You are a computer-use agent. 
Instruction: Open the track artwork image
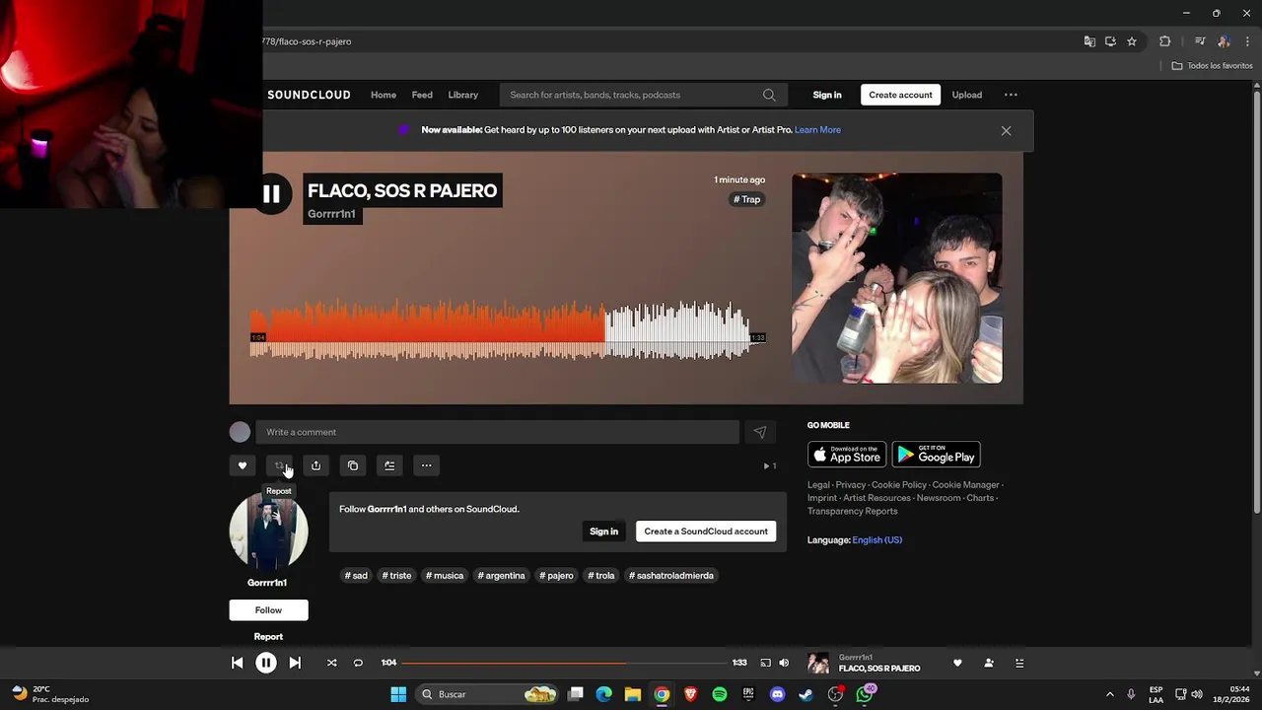(897, 278)
